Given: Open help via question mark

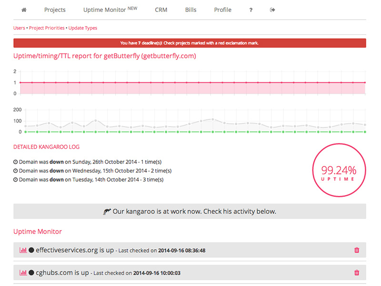Looking at the screenshot, I should (251, 10).
